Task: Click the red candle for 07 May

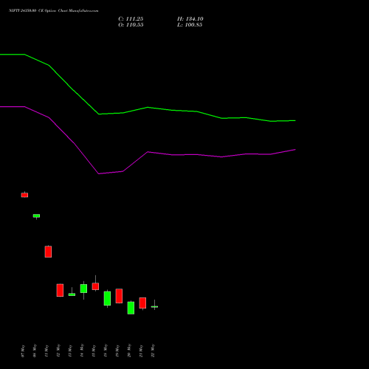Action: click(24, 195)
